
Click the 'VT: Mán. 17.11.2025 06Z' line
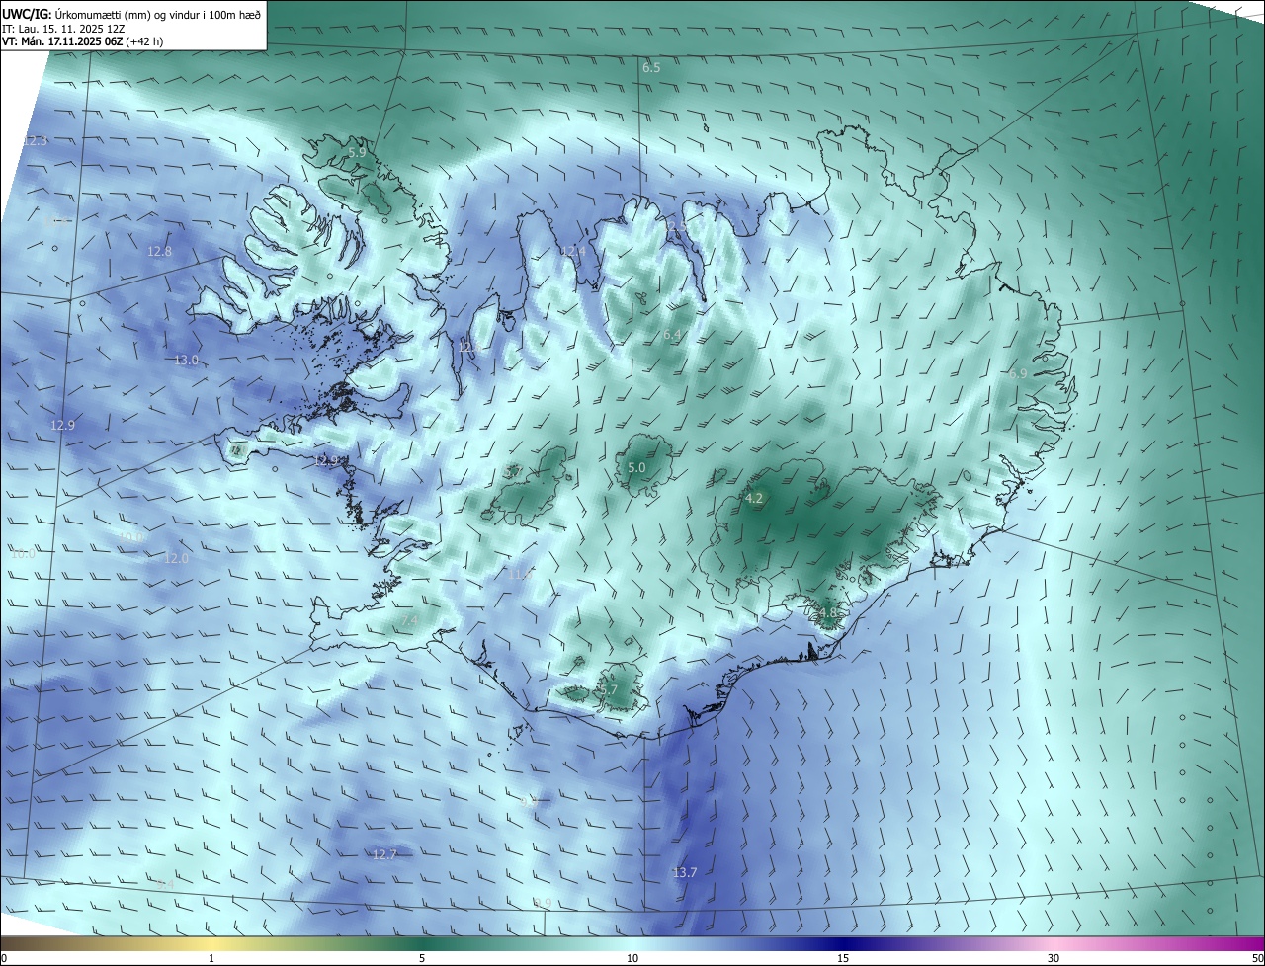[x=62, y=41]
